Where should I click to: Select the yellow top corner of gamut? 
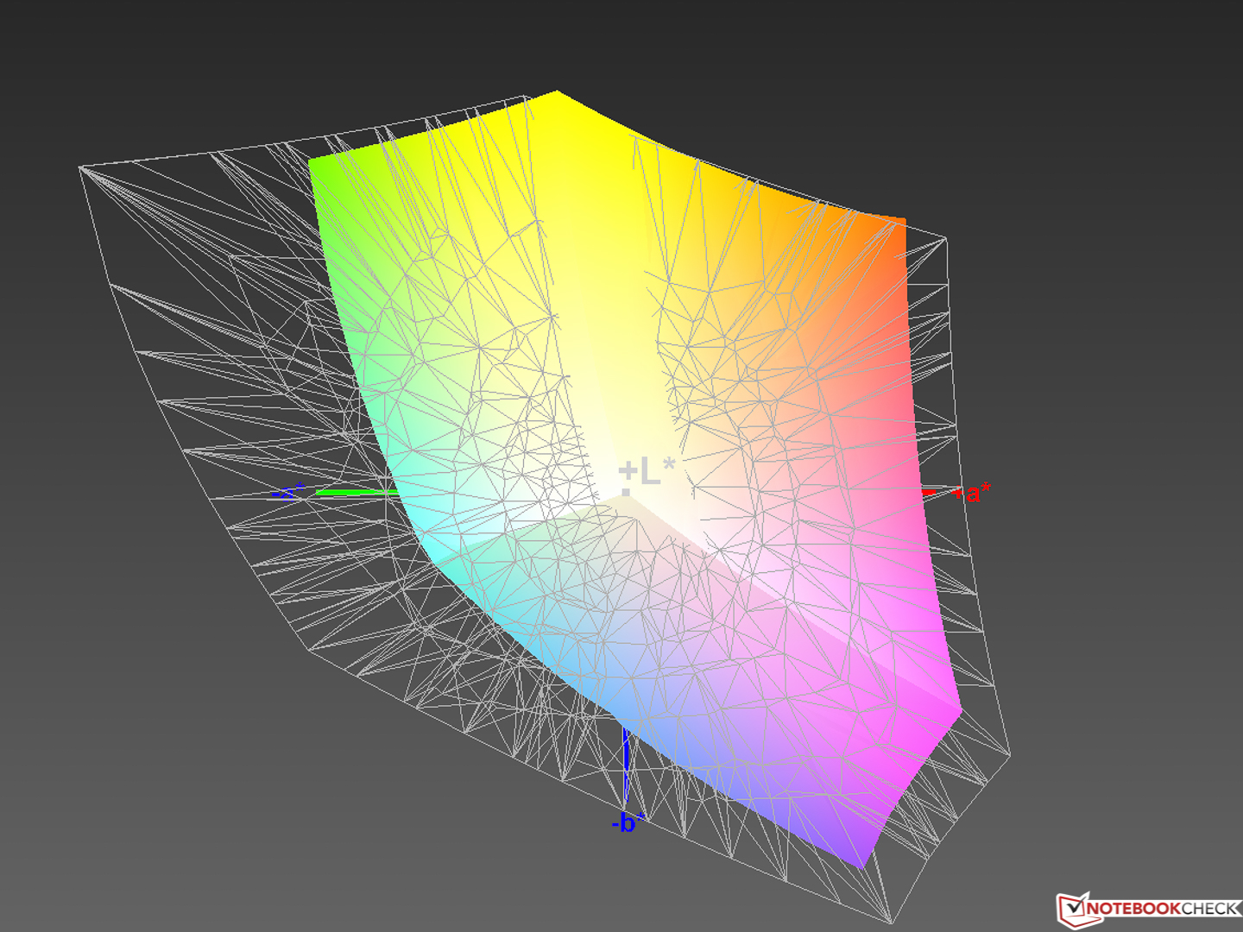[x=557, y=97]
